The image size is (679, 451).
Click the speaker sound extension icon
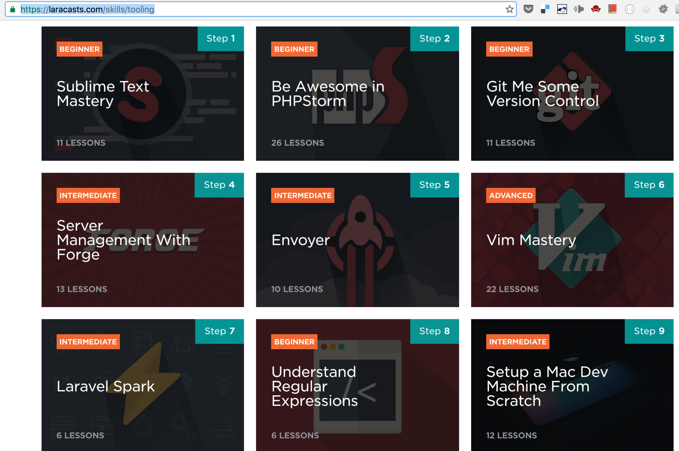pyautogui.click(x=579, y=9)
